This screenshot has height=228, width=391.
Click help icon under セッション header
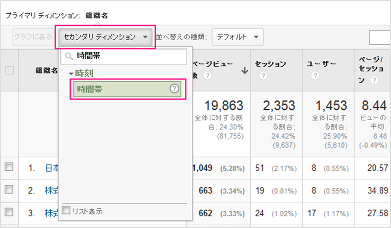pyautogui.click(x=262, y=76)
